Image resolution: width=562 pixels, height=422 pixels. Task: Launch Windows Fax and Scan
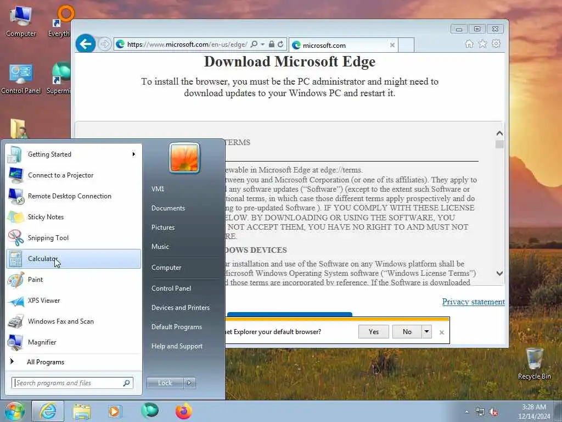(x=74, y=321)
